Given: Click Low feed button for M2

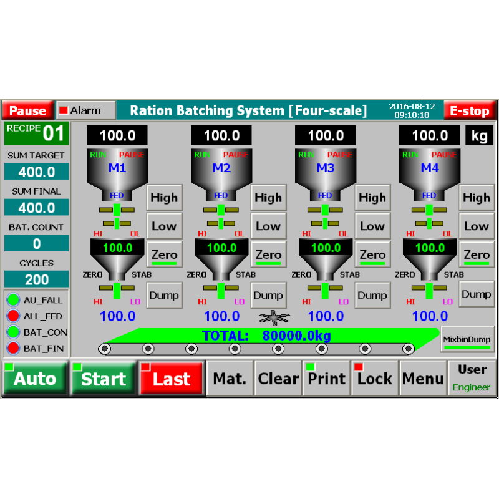Looking at the screenshot, I should pos(268,226).
